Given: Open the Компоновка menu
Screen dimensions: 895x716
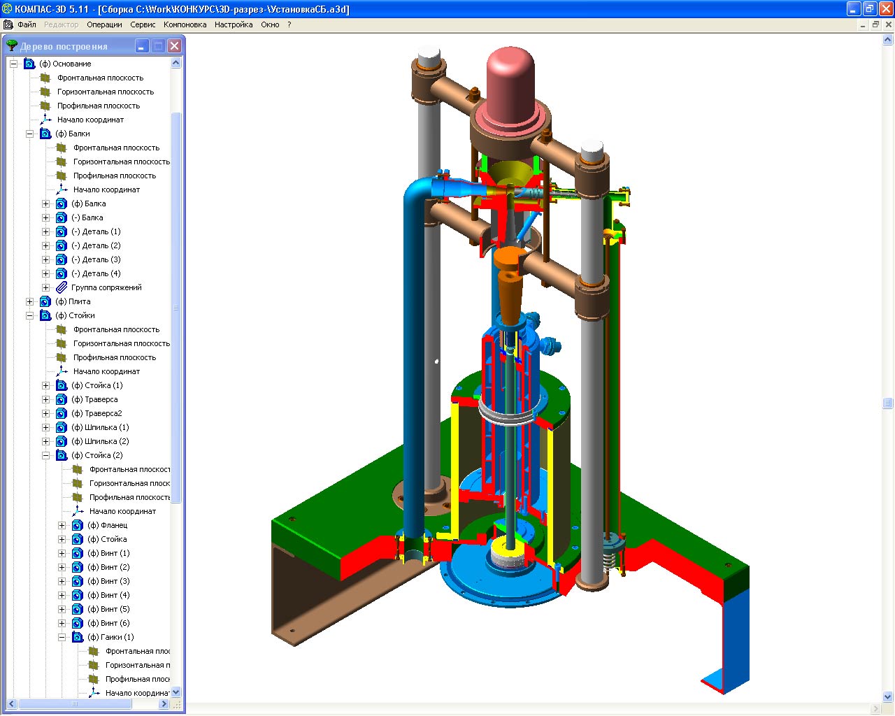Looking at the screenshot, I should pos(185,24).
